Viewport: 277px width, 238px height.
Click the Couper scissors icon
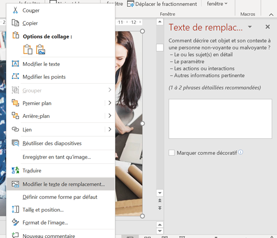[x=15, y=10]
